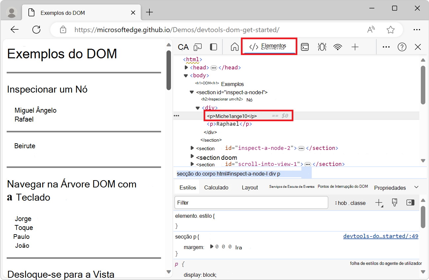Switch to Layout tab
429x280 pixels.
pos(250,187)
